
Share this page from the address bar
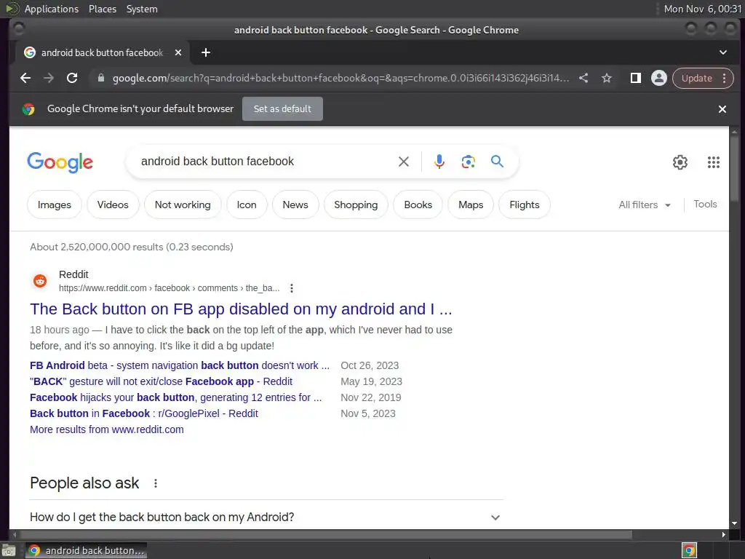click(583, 78)
